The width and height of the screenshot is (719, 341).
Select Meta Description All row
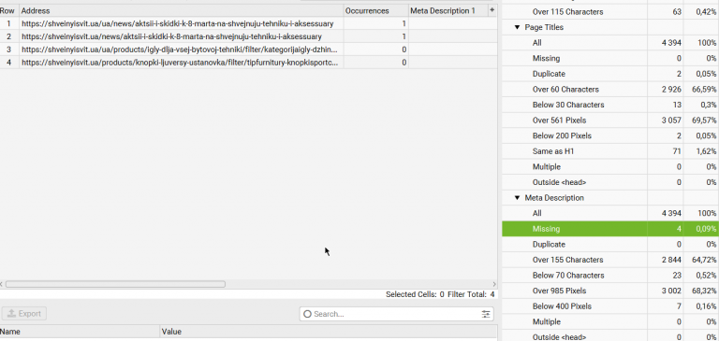pos(610,213)
